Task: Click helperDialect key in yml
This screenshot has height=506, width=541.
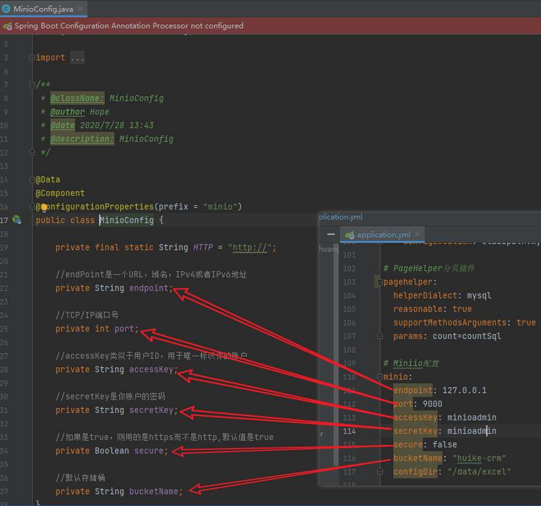Action: [x=425, y=296]
